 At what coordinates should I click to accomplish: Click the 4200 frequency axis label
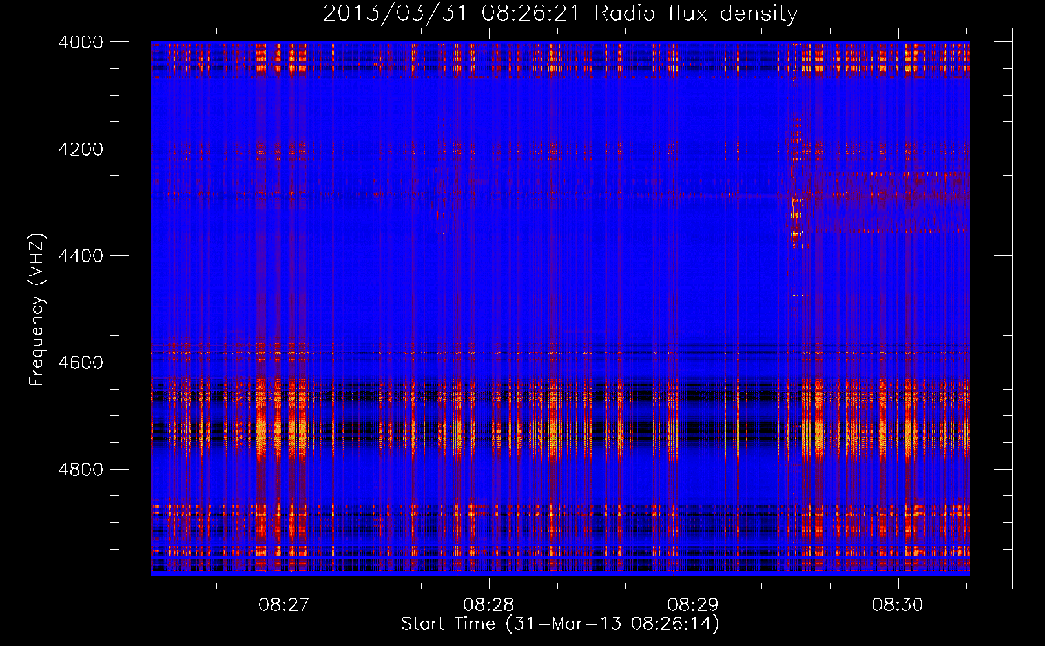pos(81,149)
